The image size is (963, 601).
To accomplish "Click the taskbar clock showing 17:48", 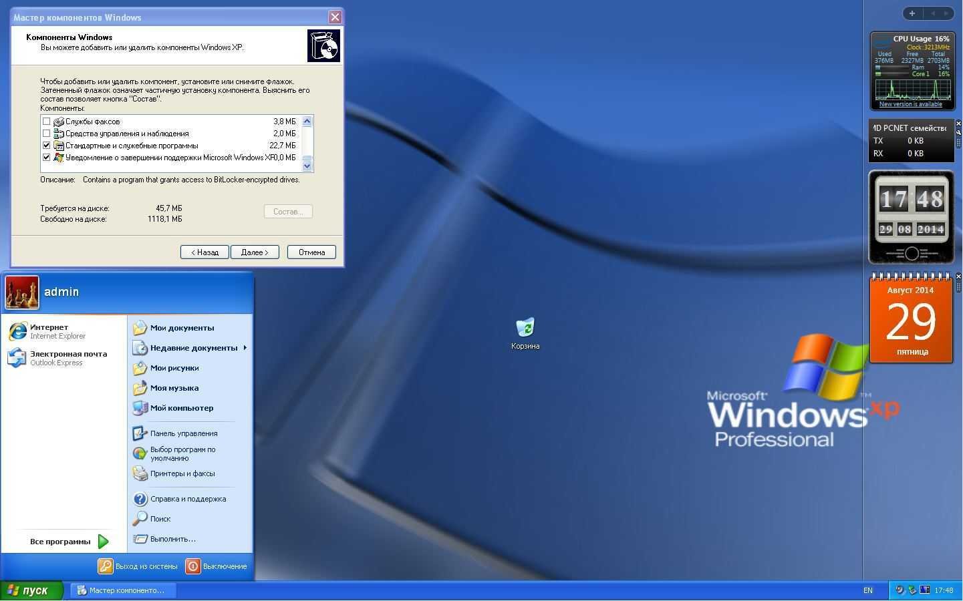I will (x=944, y=590).
